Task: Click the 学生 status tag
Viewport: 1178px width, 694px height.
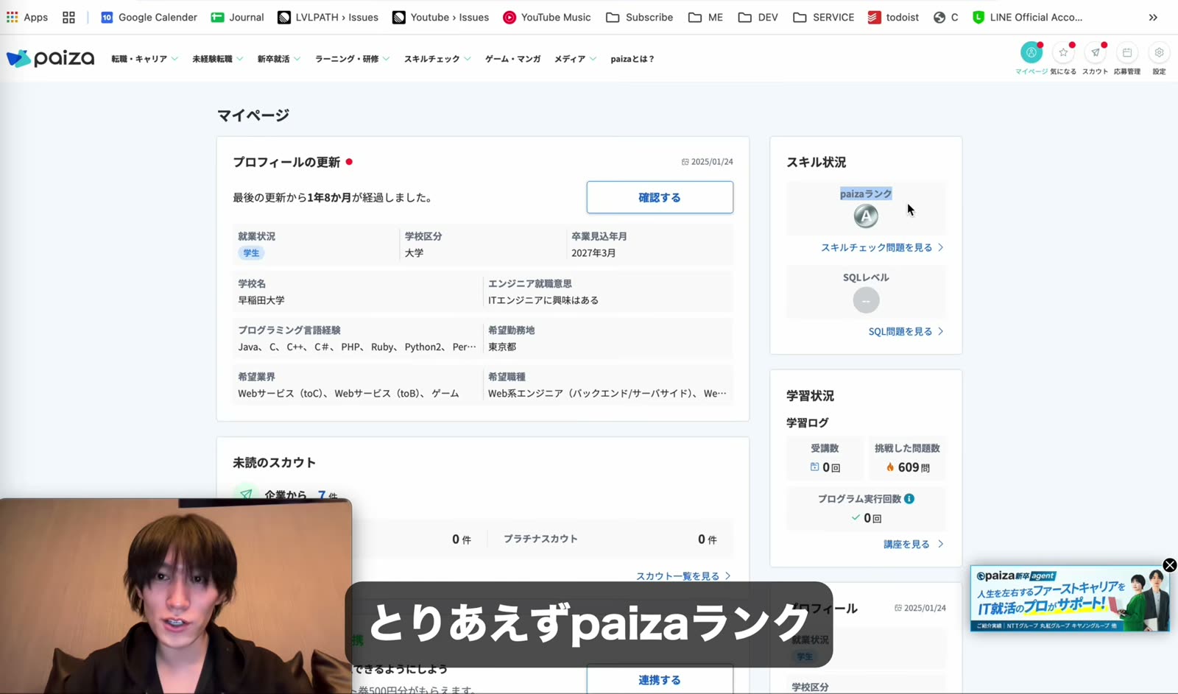Action: (x=251, y=252)
